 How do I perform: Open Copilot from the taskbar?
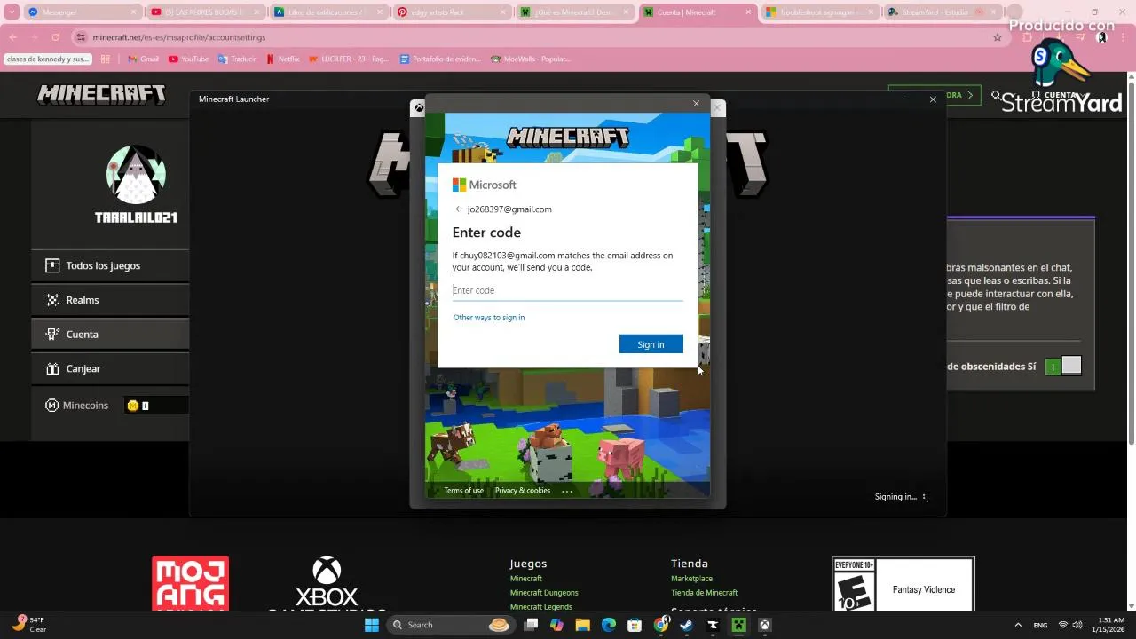click(556, 625)
